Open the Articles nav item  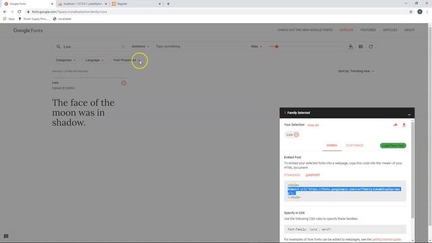point(390,30)
